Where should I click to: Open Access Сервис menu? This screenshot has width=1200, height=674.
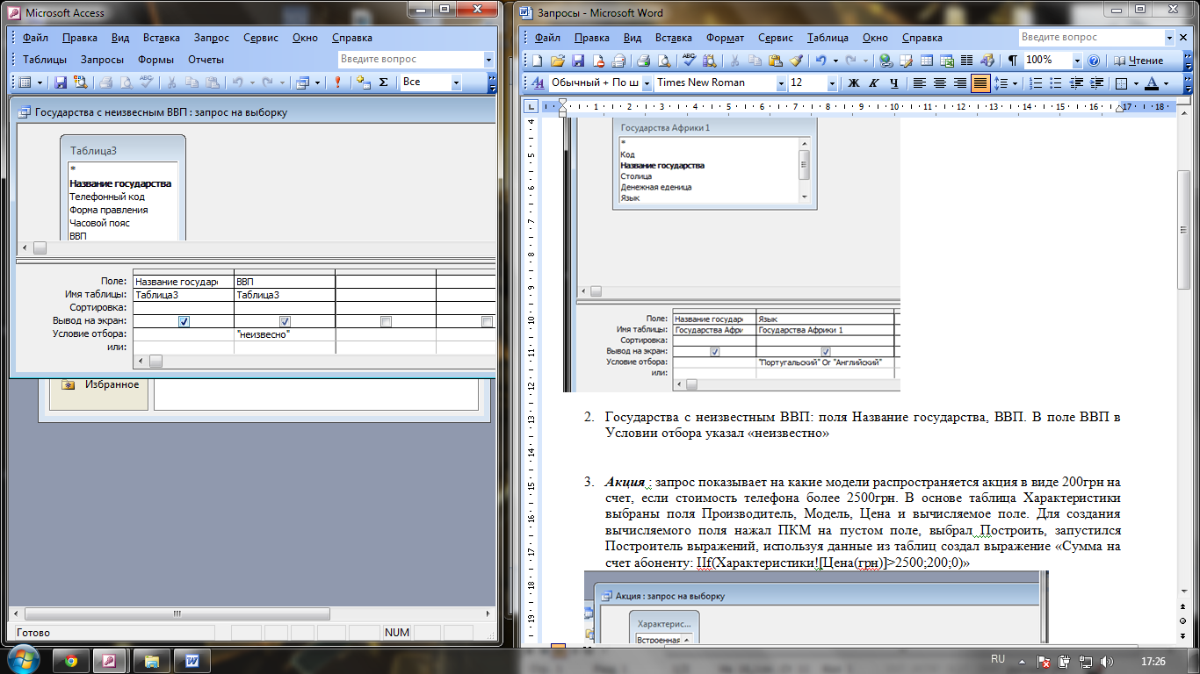(x=261, y=38)
